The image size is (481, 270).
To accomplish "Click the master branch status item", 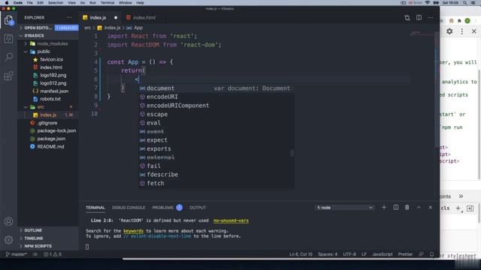I will (x=17, y=254).
